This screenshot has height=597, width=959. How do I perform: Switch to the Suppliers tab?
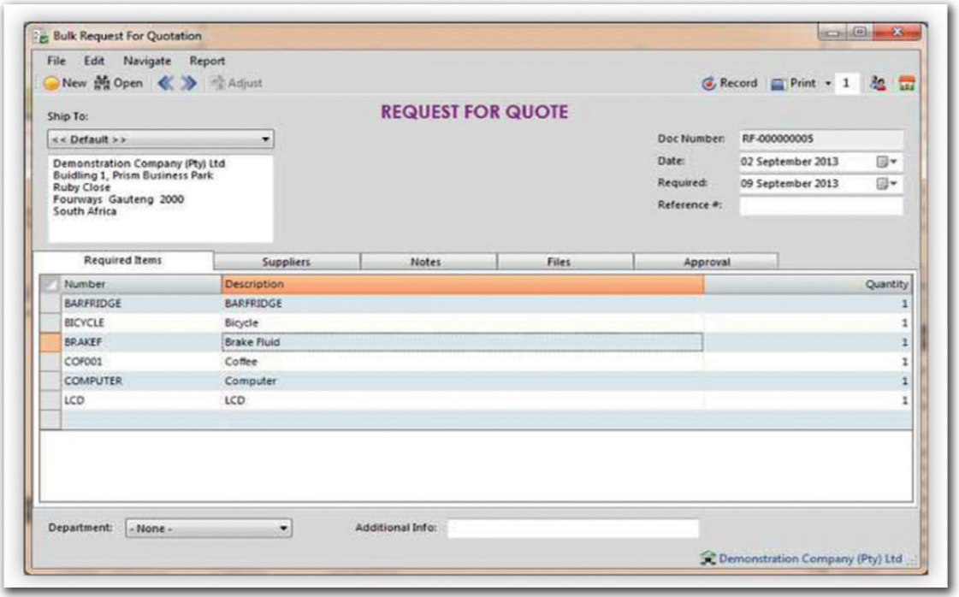click(x=286, y=262)
